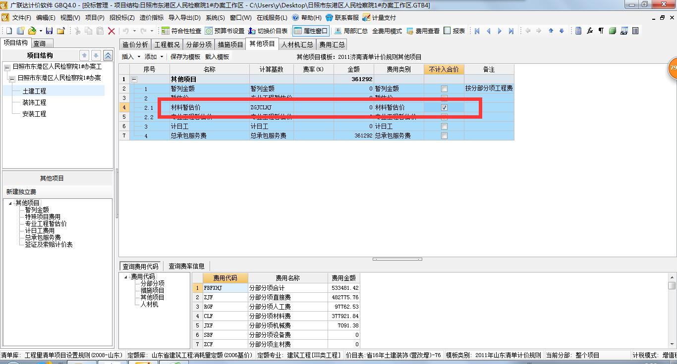Image resolution: width=677 pixels, height=364 pixels.
Task: Open the 插入 dropdown
Action: pos(131,57)
